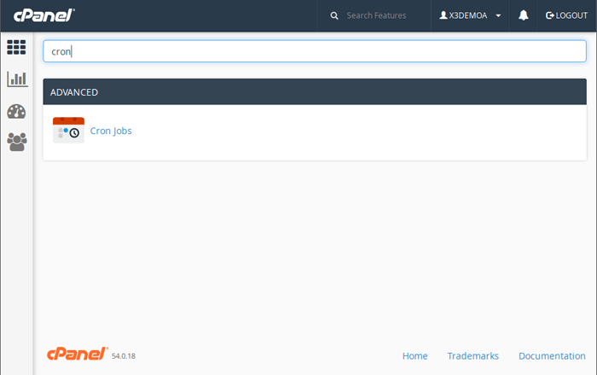The height and width of the screenshot is (375, 597).
Task: Open the Trademarks footer link
Action: (x=472, y=355)
